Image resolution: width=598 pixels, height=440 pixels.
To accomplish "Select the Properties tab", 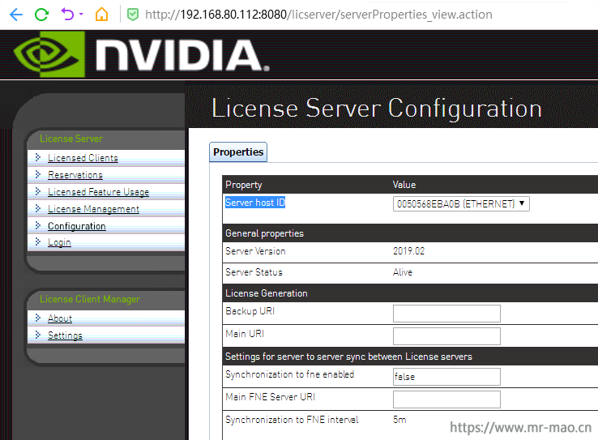I will click(238, 152).
